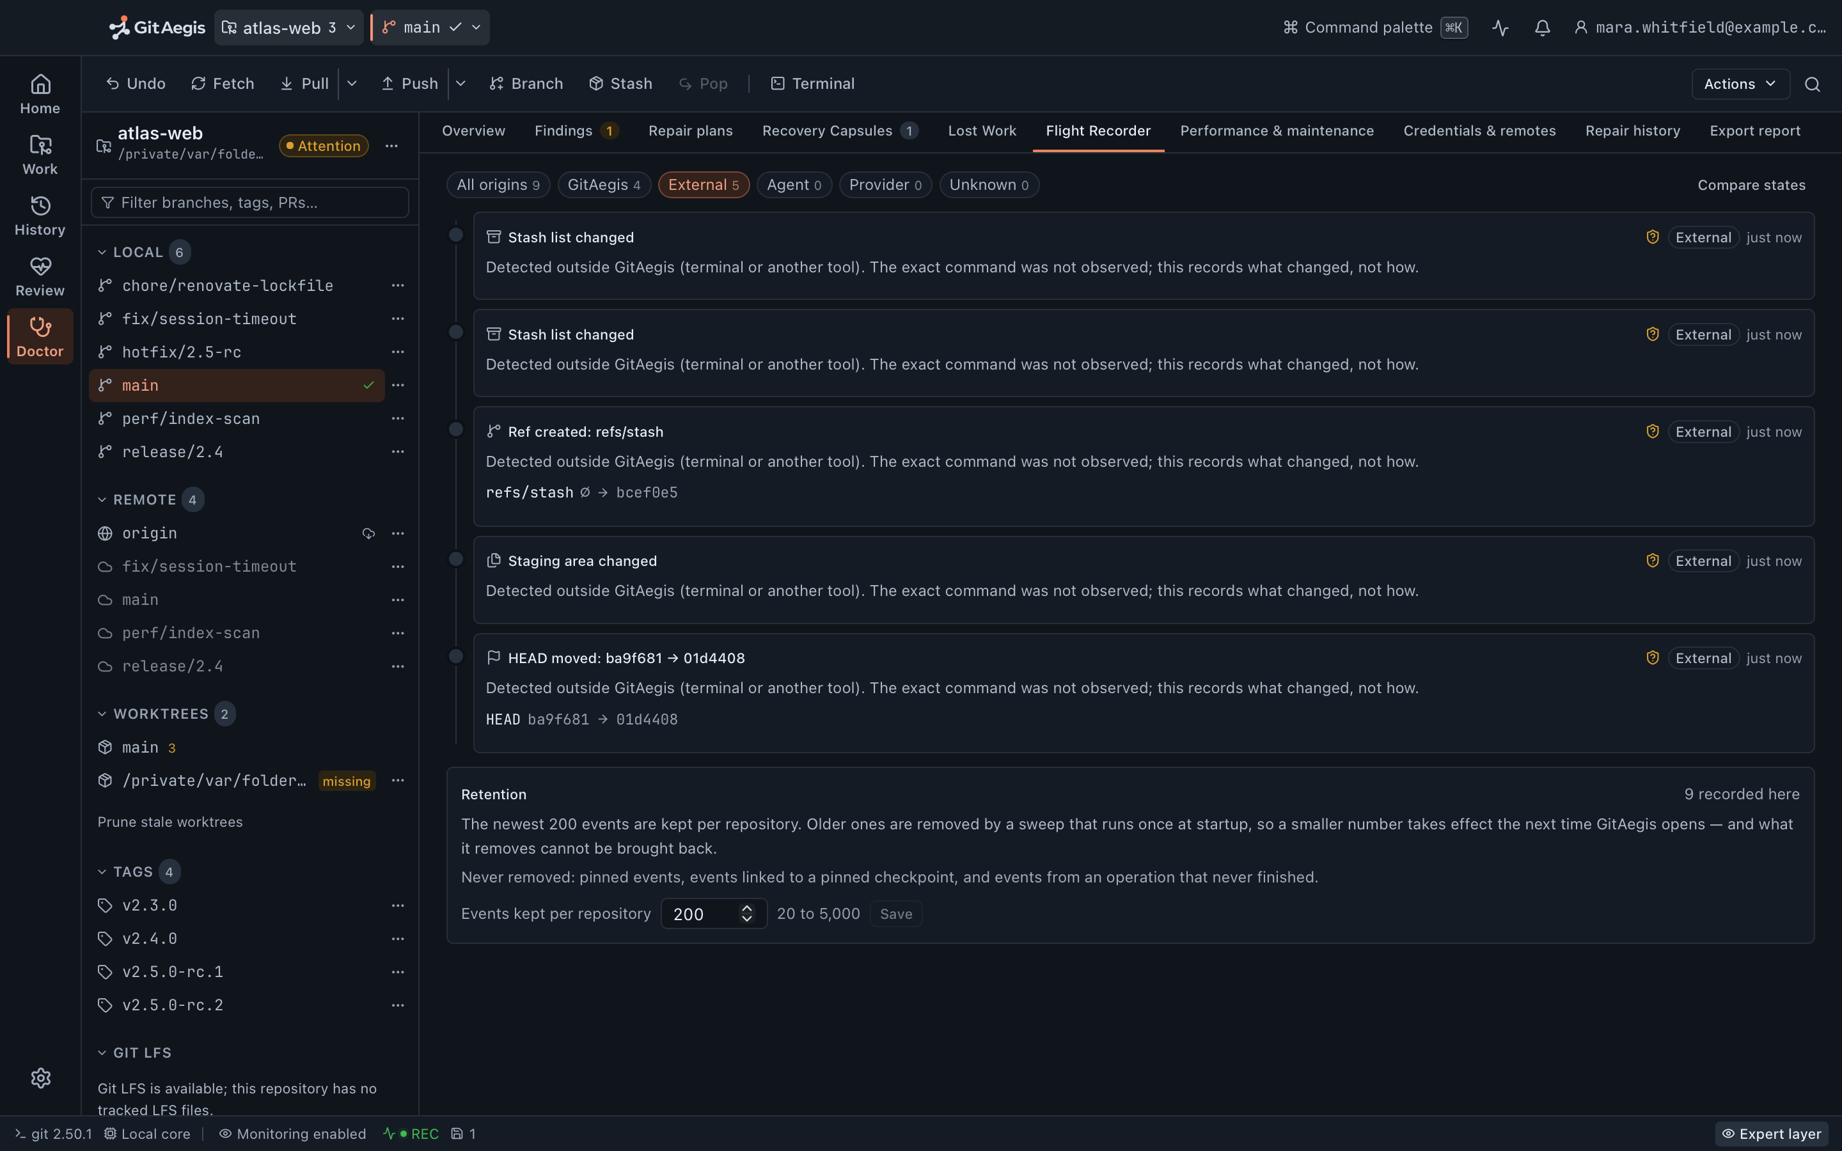The width and height of the screenshot is (1842, 1151).
Task: Save the events retention setting
Action: [896, 914]
